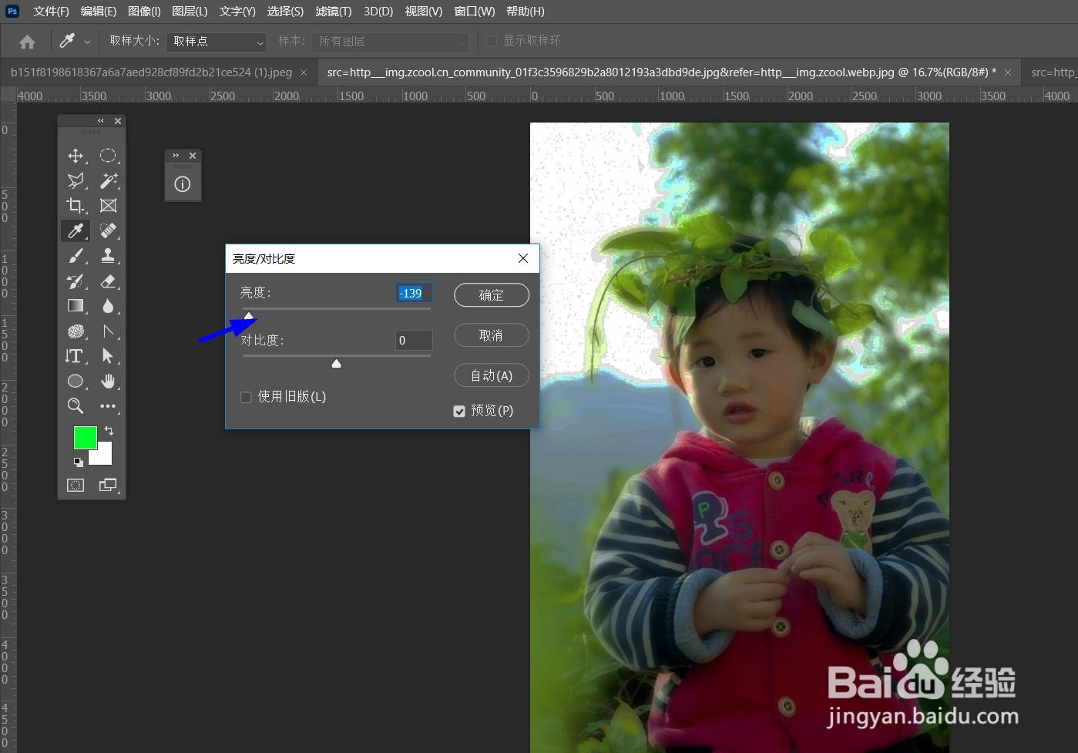Select the Clone Stamp tool
The image size is (1078, 753).
[108, 256]
